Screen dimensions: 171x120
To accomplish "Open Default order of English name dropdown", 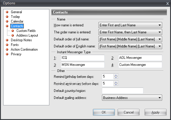I will tap(130, 46).
